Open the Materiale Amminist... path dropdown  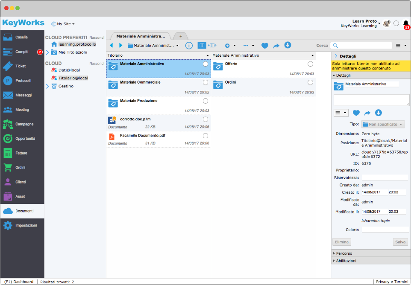[153, 46]
